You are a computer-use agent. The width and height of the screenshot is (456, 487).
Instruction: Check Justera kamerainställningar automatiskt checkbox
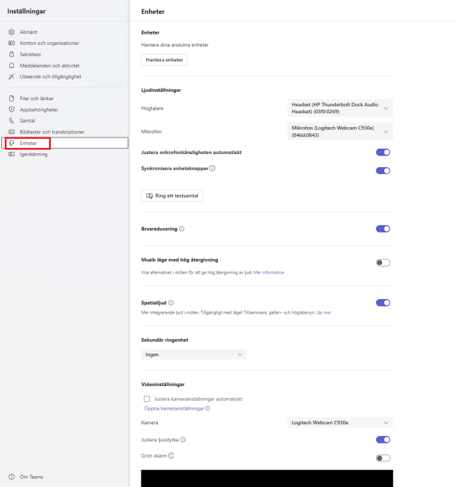click(x=147, y=399)
